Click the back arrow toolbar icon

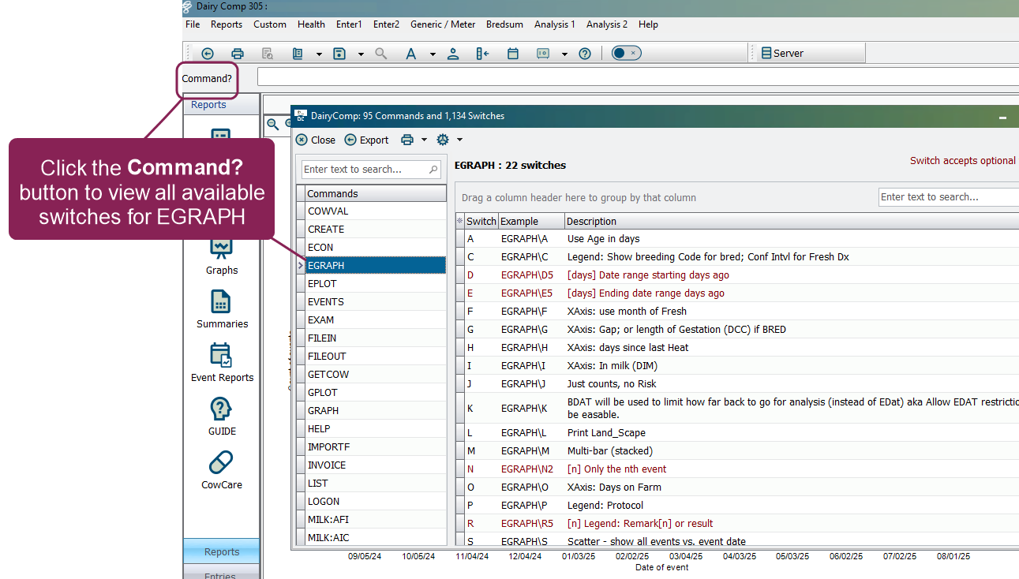click(208, 54)
